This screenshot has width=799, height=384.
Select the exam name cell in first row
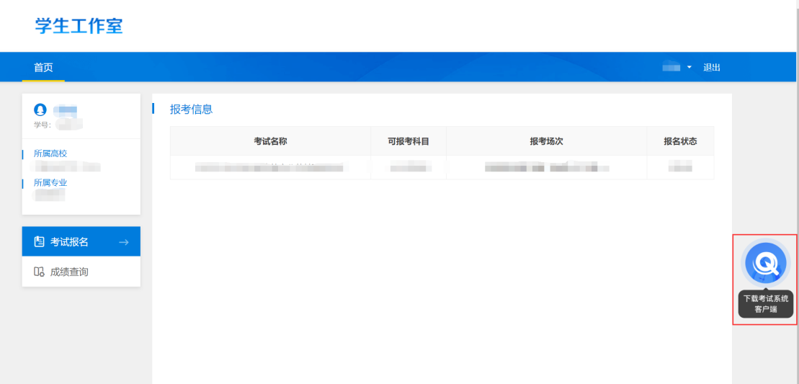point(270,168)
